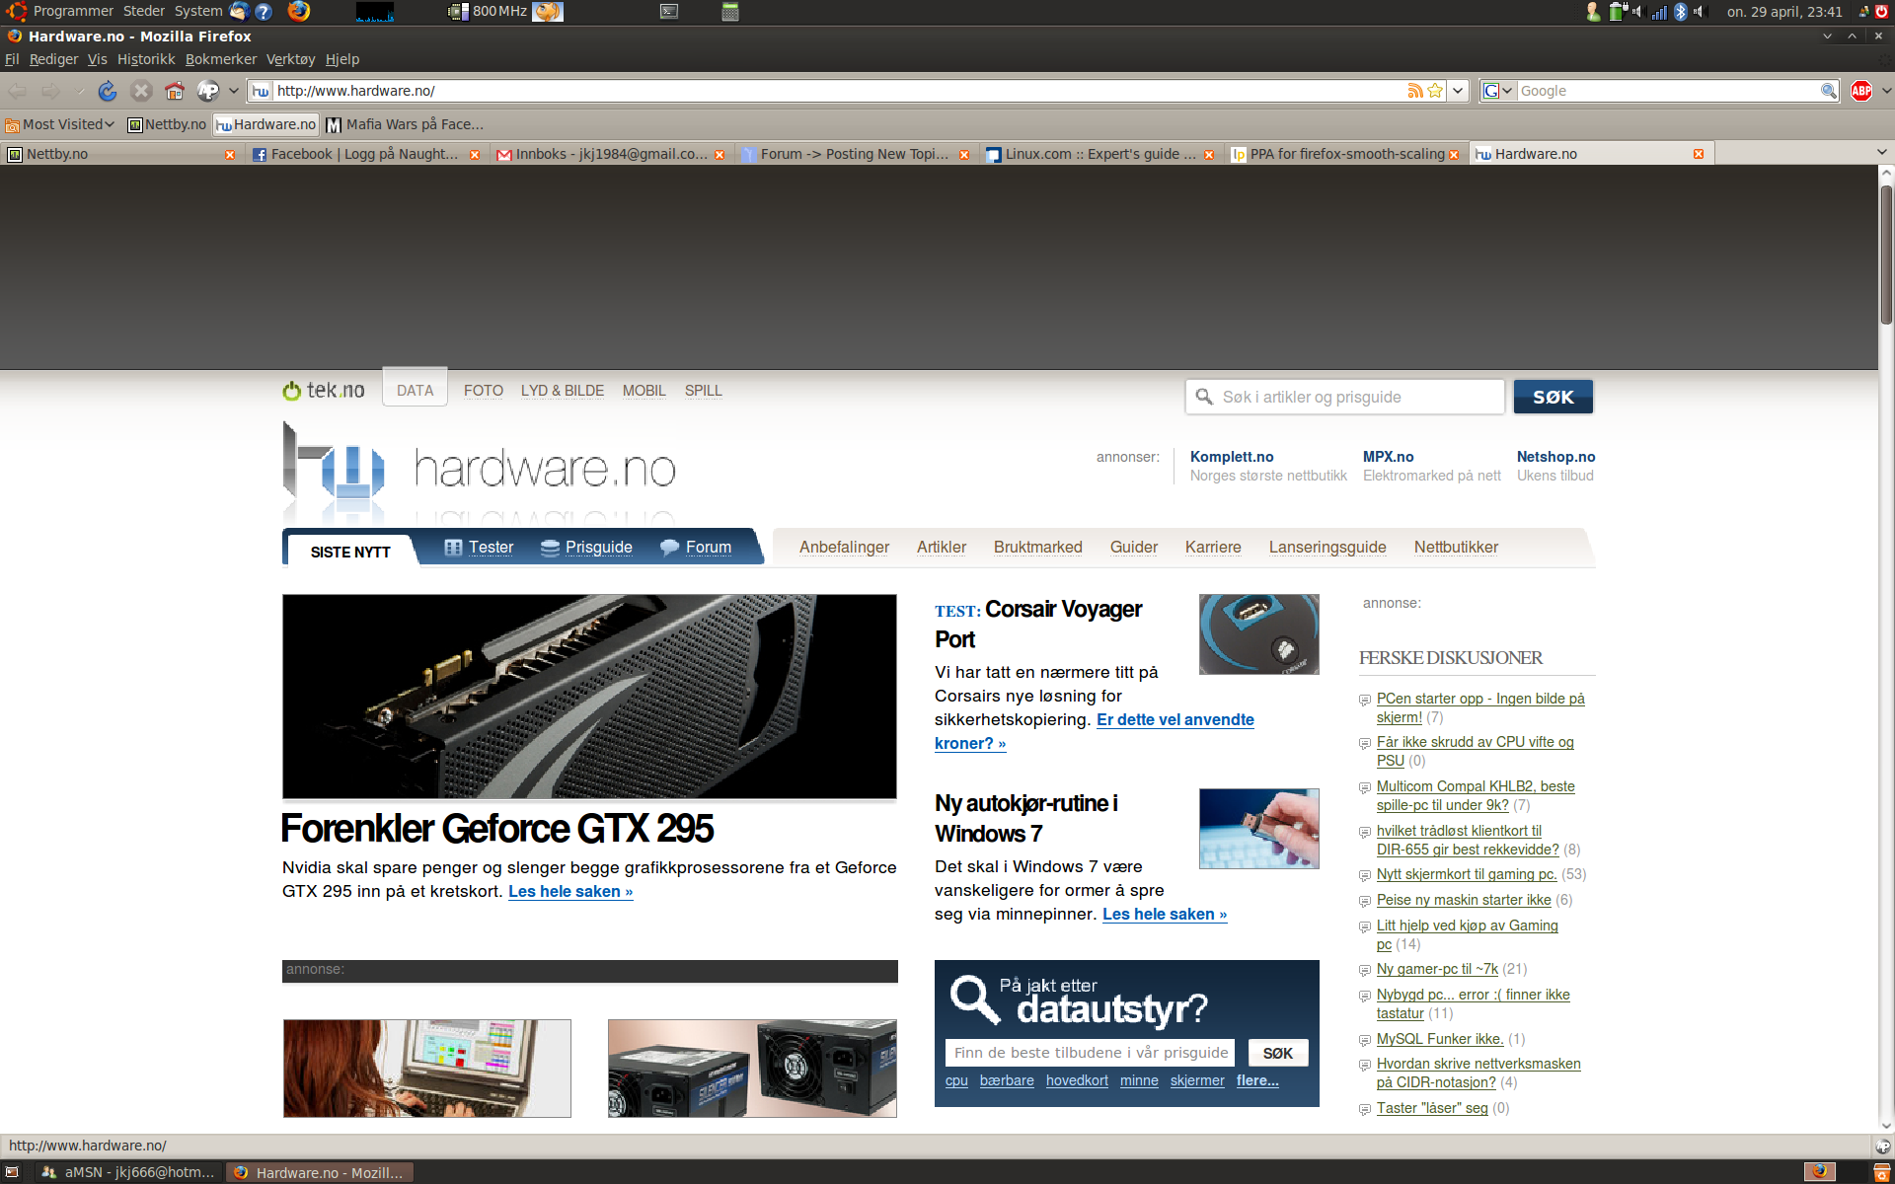Bookmark this page with the star
This screenshot has width=1895, height=1184.
click(1435, 91)
